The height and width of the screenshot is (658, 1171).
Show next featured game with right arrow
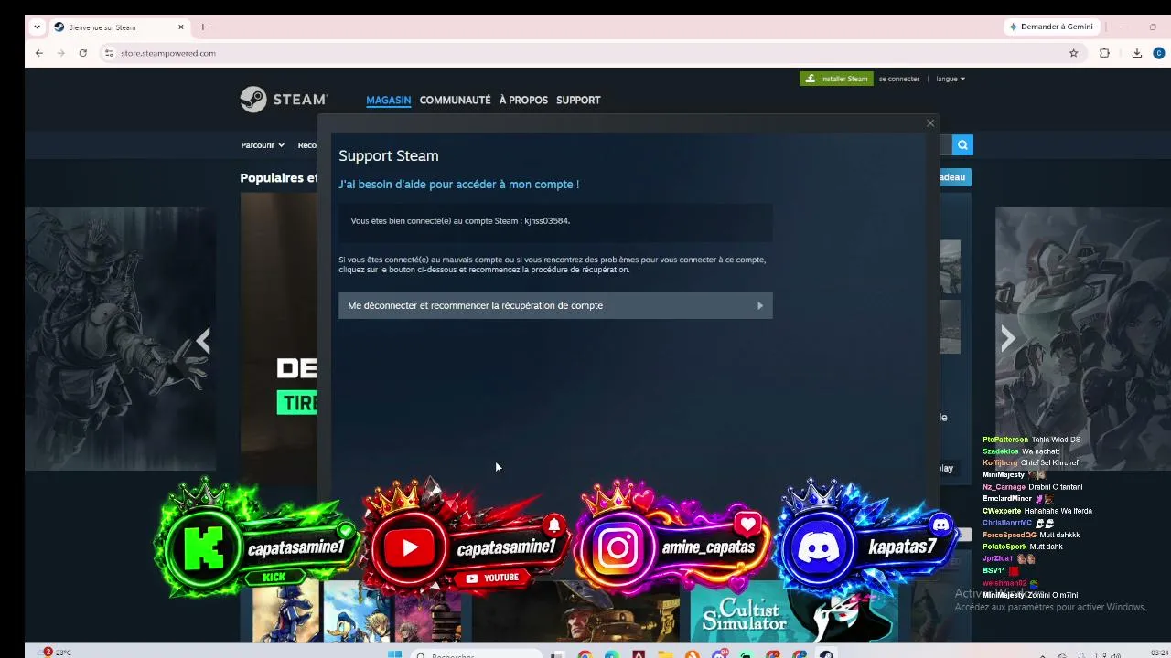1007,339
